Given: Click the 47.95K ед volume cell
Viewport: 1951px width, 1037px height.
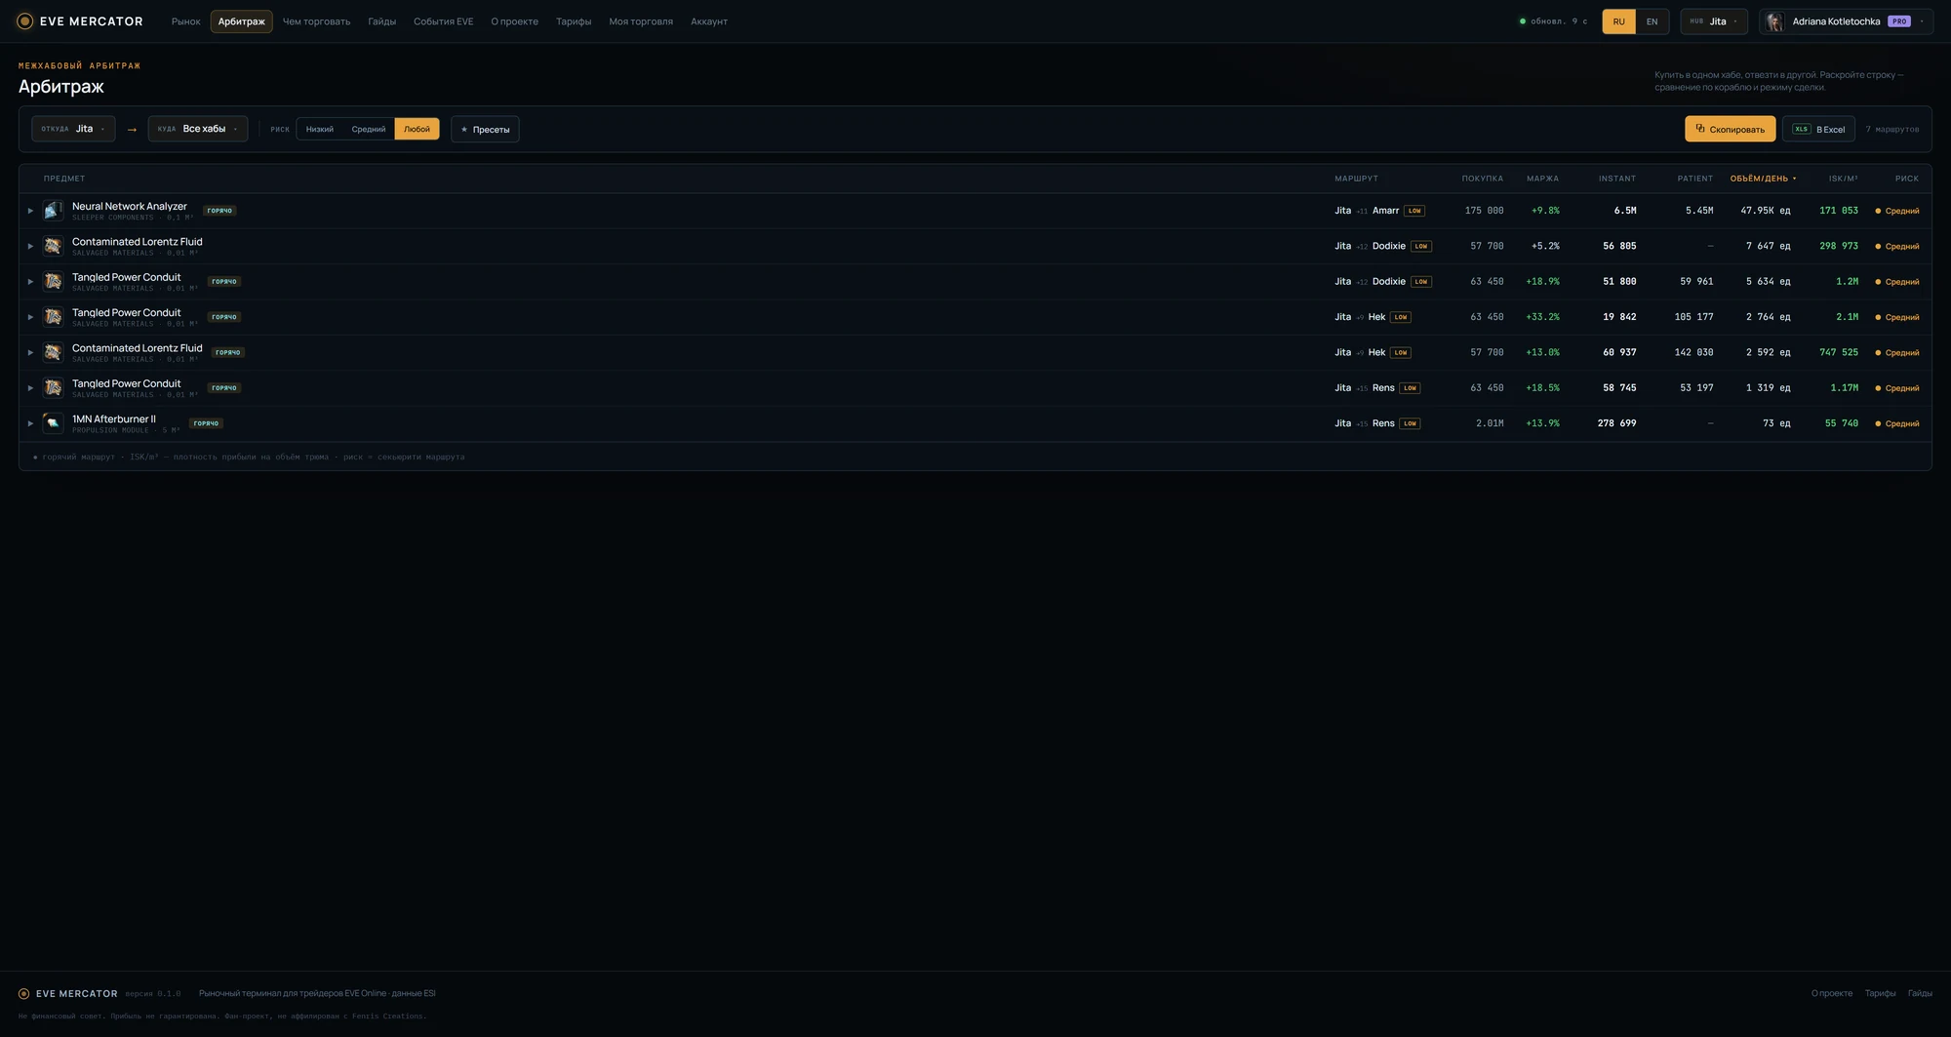Looking at the screenshot, I should coord(1765,211).
